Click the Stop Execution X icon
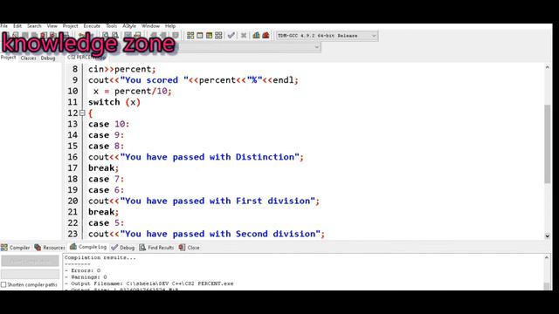Screen dimensions: 559x314 click(244, 35)
